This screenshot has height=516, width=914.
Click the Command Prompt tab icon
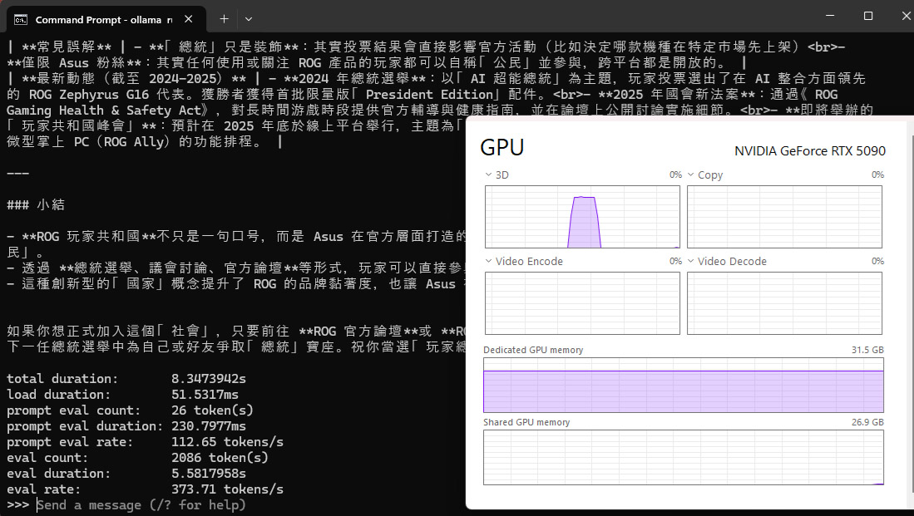pos(21,19)
